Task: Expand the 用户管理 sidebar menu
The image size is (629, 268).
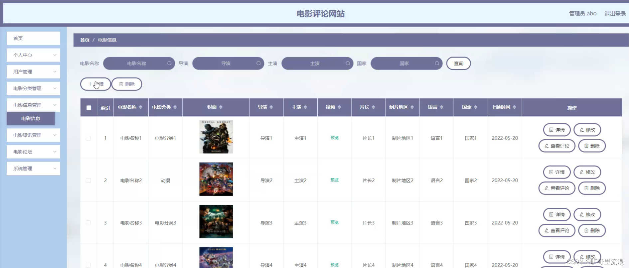Action: 33,72
